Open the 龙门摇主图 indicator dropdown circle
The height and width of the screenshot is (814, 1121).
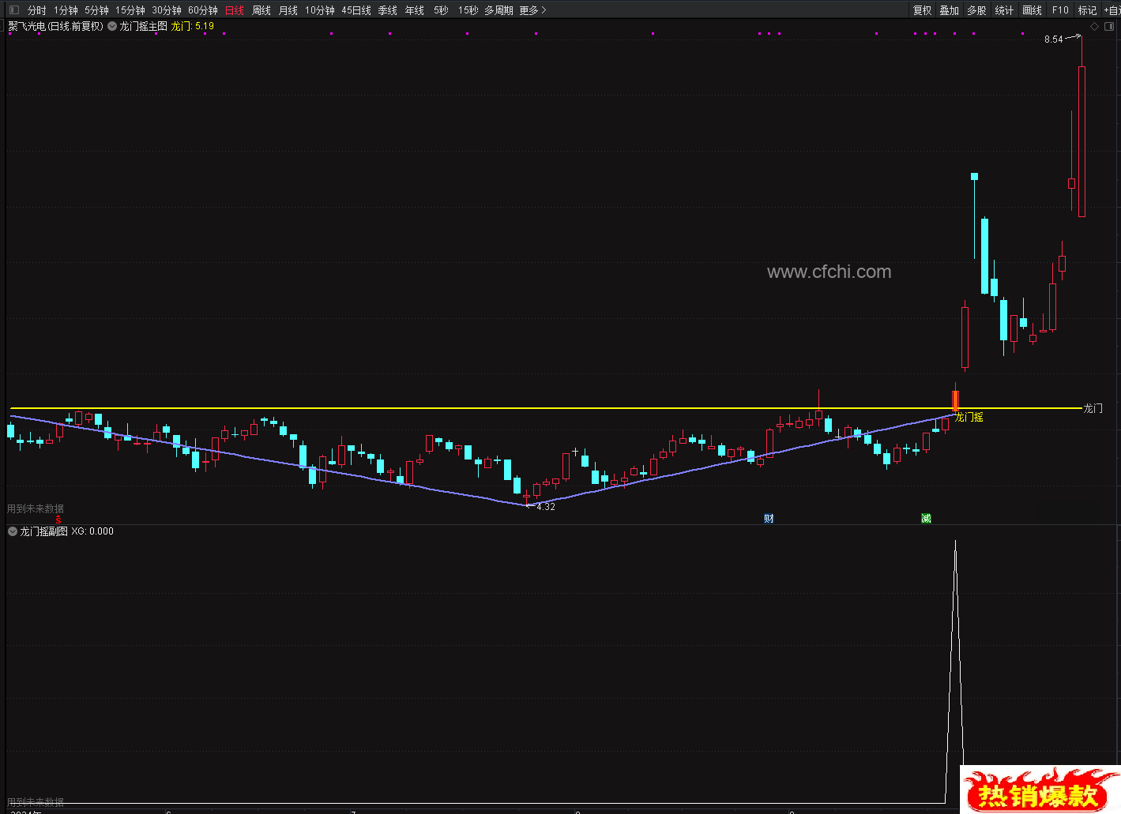coord(112,26)
